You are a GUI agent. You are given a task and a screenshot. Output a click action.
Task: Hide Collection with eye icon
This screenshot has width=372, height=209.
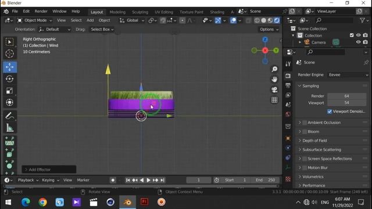pos(358,35)
